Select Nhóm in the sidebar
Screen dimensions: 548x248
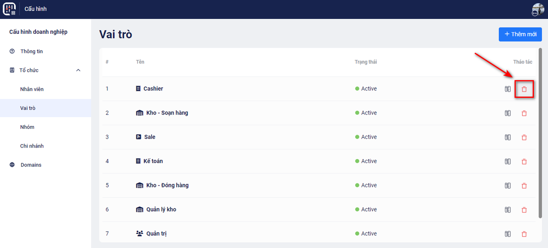(27, 127)
